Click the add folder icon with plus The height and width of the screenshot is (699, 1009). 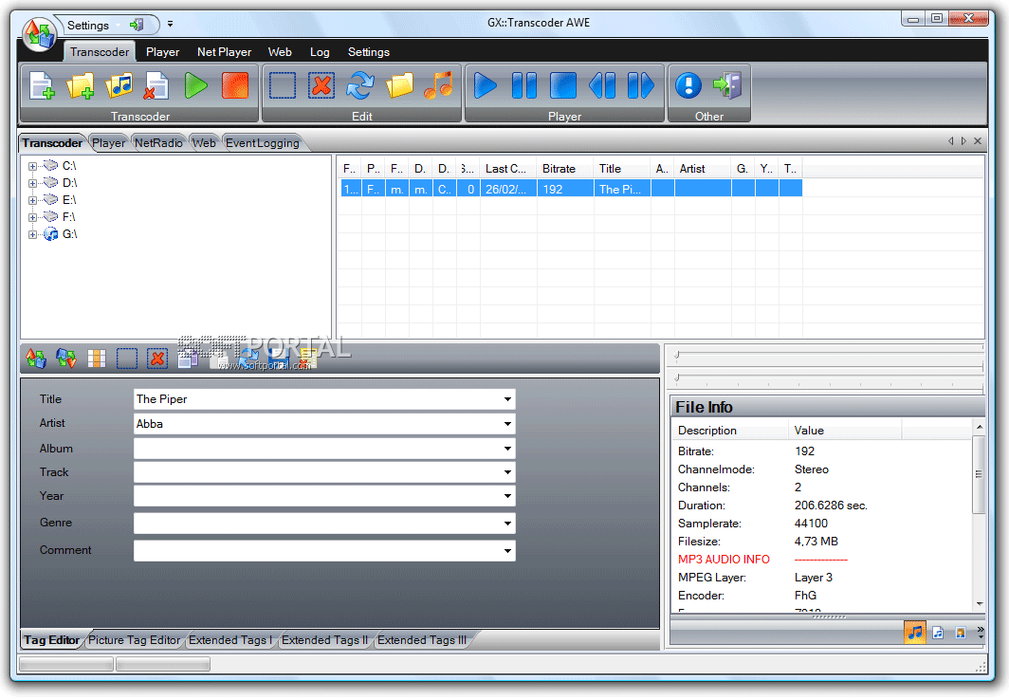(80, 85)
